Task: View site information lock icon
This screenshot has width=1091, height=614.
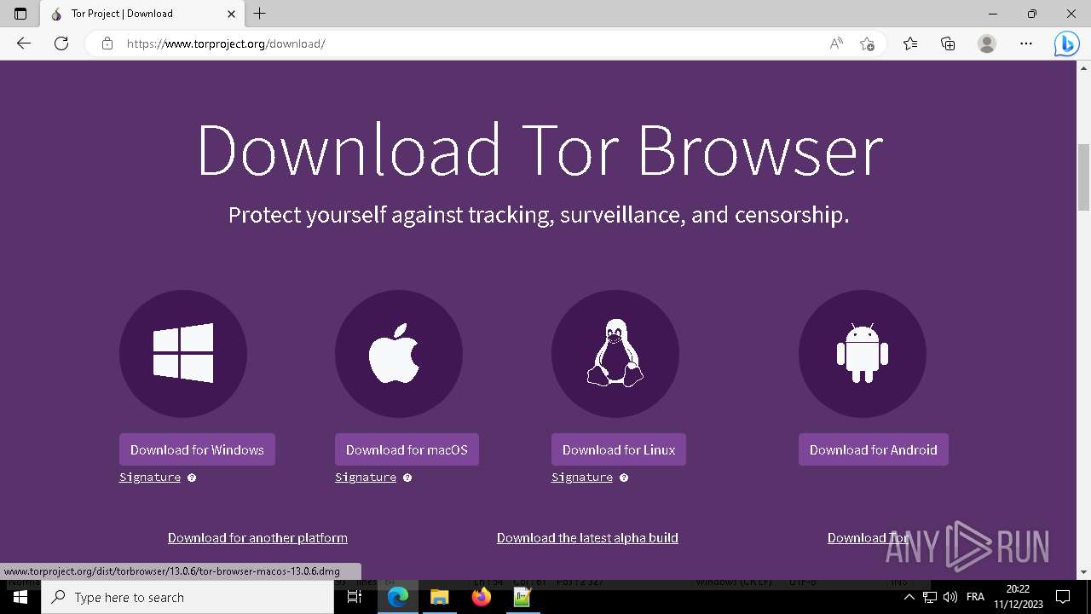Action: pos(107,43)
